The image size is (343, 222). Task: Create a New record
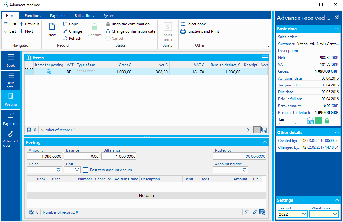[52, 30]
